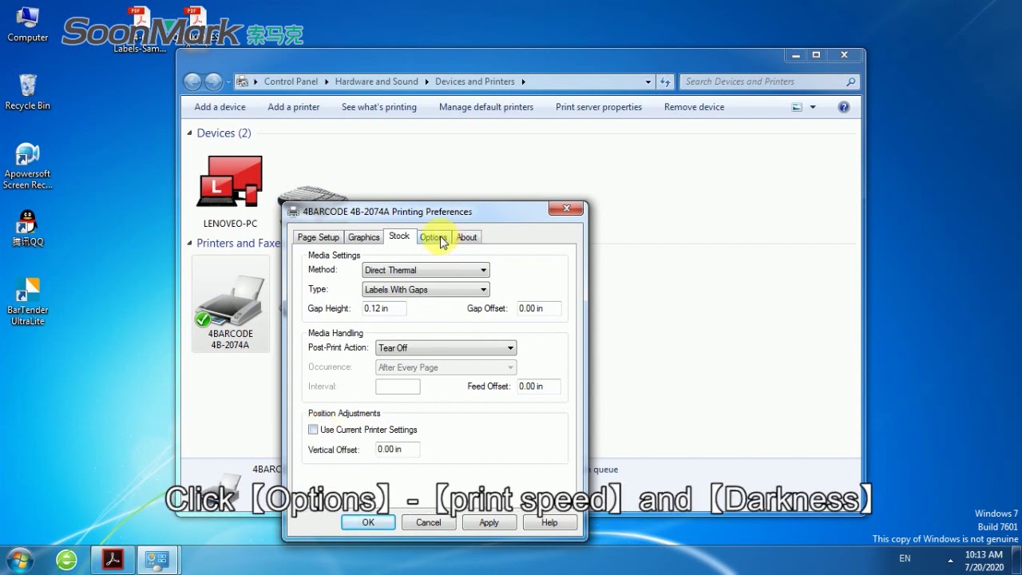1022x575 pixels.
Task: Click the Feed Offset field
Action: (x=538, y=387)
